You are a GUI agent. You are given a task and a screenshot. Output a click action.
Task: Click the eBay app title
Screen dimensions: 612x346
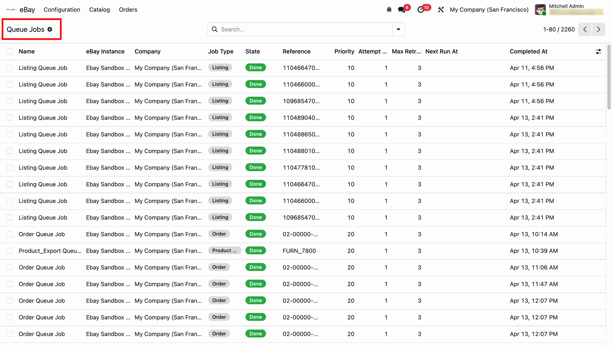click(x=27, y=10)
